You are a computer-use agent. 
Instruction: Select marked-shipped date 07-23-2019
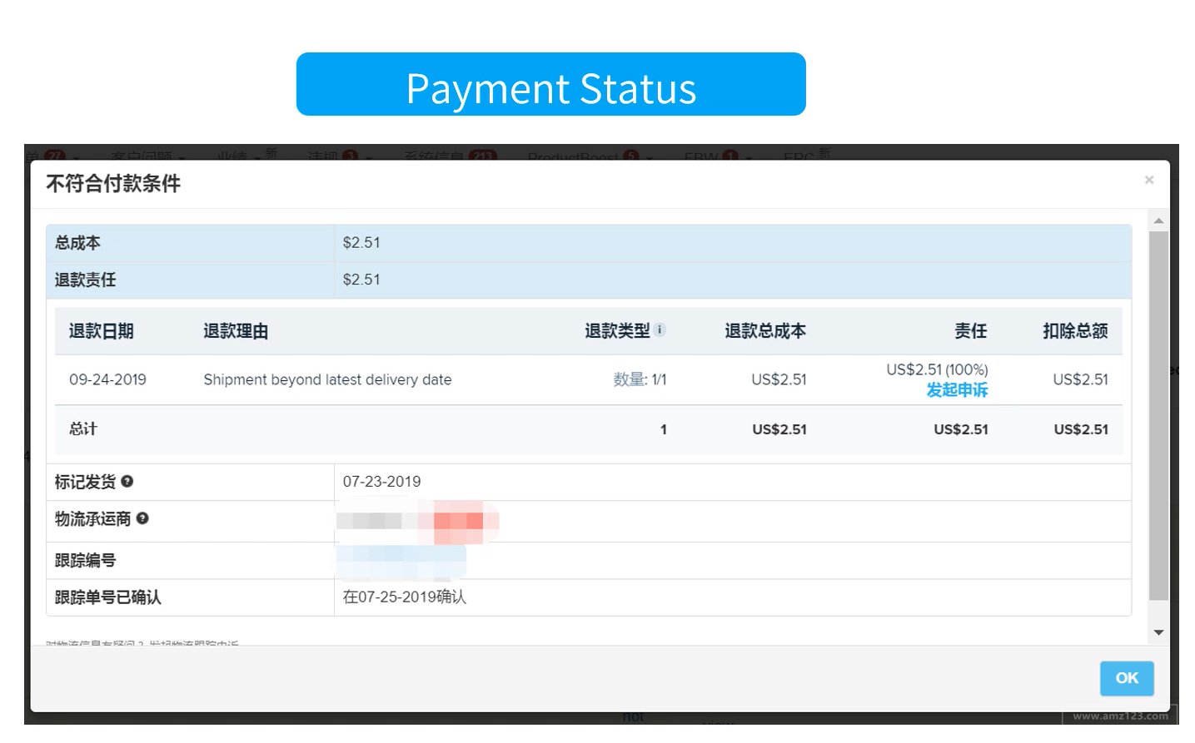pyautogui.click(x=381, y=482)
